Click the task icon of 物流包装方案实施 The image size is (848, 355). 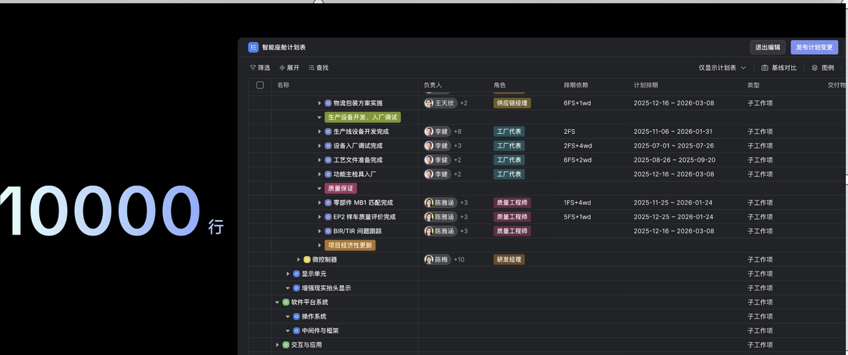[328, 103]
